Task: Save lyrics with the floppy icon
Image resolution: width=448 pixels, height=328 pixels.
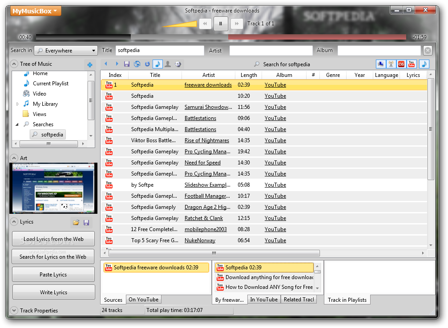Action: pos(86,222)
